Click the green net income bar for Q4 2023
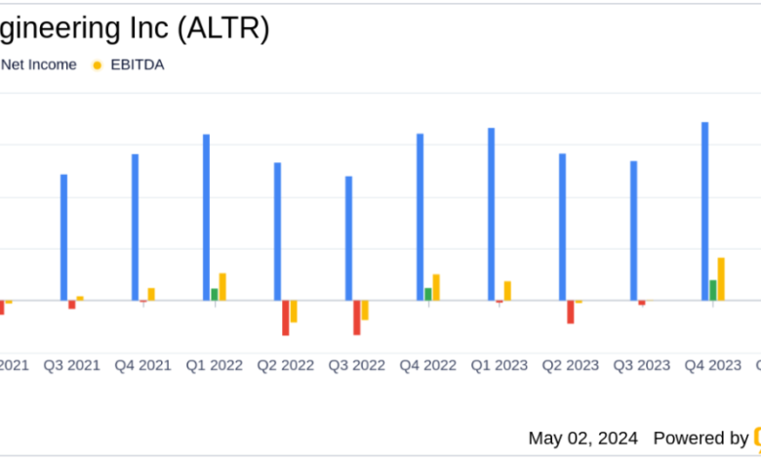761x459 pixels. 713,290
